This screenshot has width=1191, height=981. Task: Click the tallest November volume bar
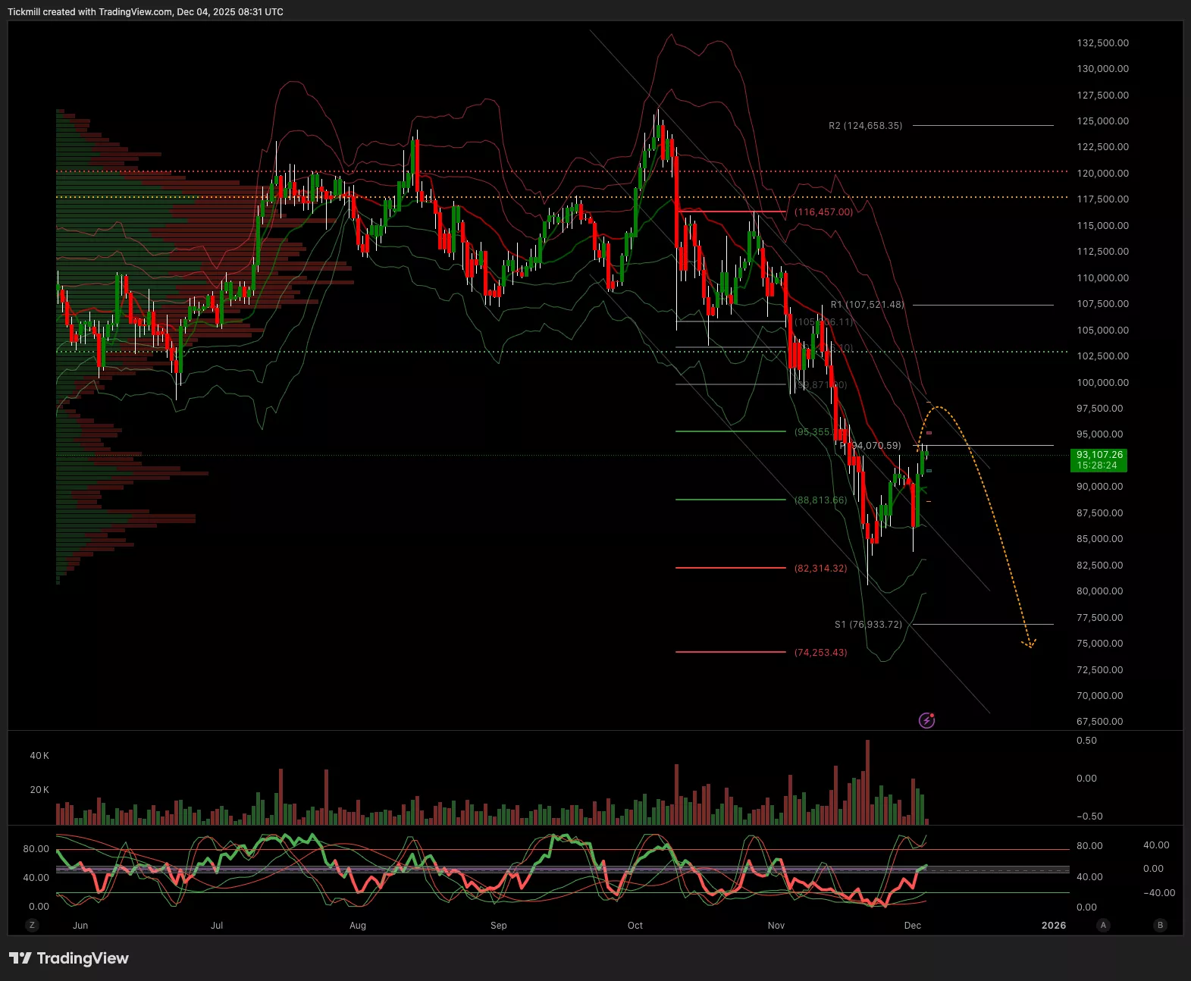pyautogui.click(x=867, y=781)
